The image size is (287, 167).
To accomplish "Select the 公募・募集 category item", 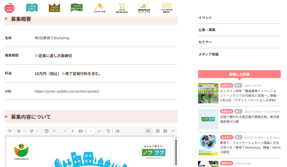I will click(207, 30).
